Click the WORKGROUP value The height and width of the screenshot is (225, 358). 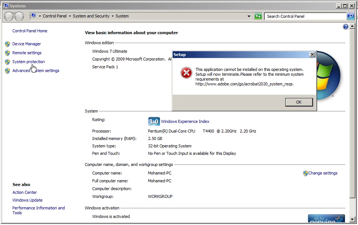pyautogui.click(x=160, y=196)
